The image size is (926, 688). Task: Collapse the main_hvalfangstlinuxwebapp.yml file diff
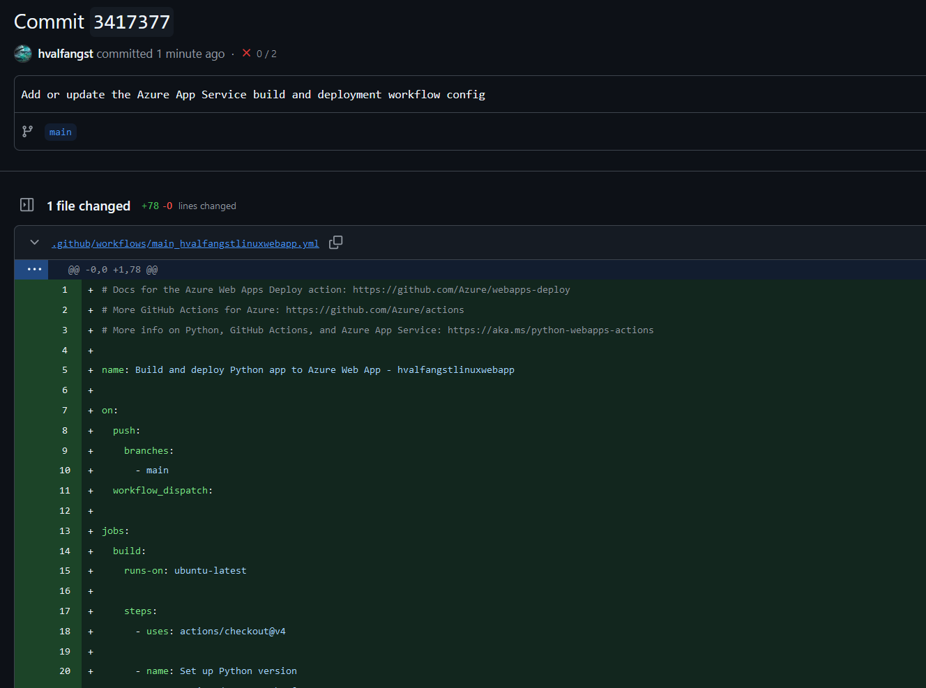(x=34, y=243)
